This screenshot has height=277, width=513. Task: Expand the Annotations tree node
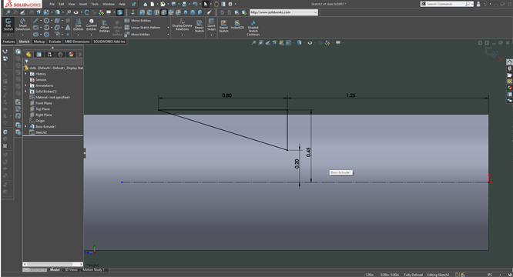(26, 85)
